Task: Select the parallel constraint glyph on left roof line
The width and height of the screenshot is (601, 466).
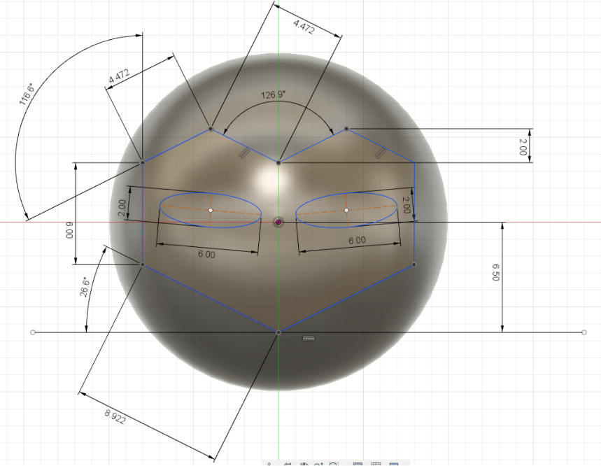Action: coord(245,153)
